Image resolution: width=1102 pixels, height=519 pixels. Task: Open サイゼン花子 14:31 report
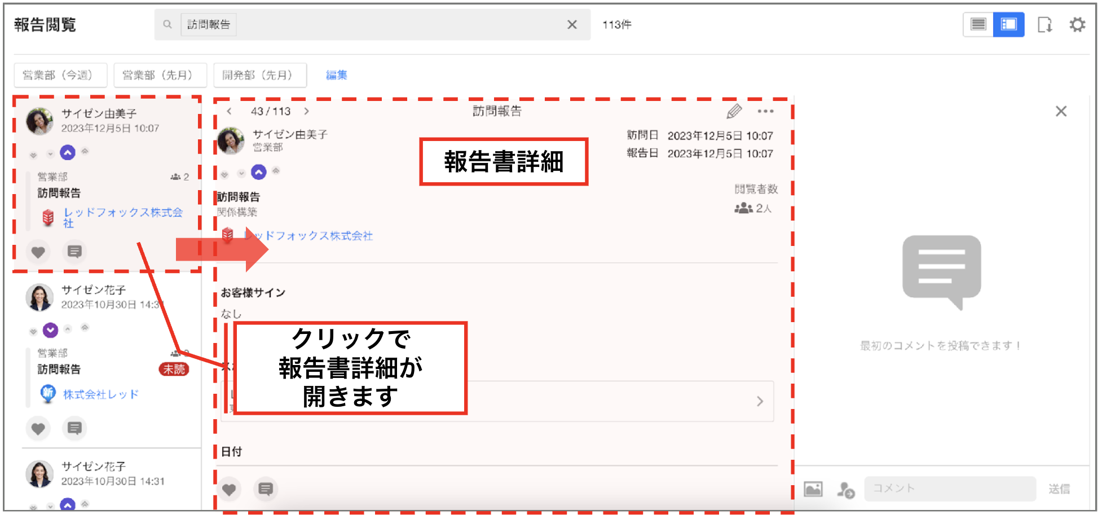pyautogui.click(x=112, y=474)
